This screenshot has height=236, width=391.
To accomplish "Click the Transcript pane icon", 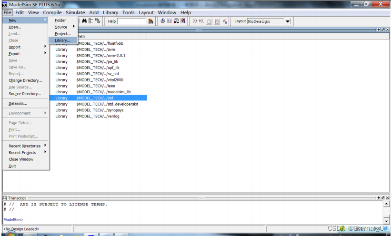I will (5, 198).
